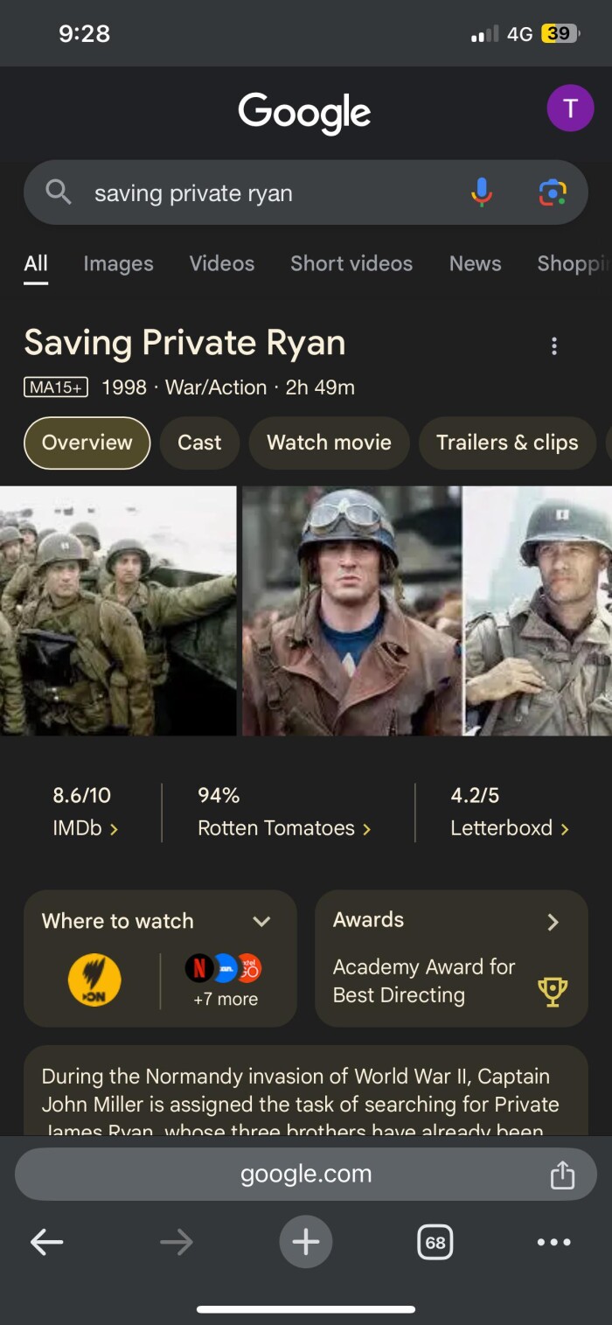The height and width of the screenshot is (1325, 612).
Task: Open the browser three-dot overflow menu
Action: coord(554,1242)
